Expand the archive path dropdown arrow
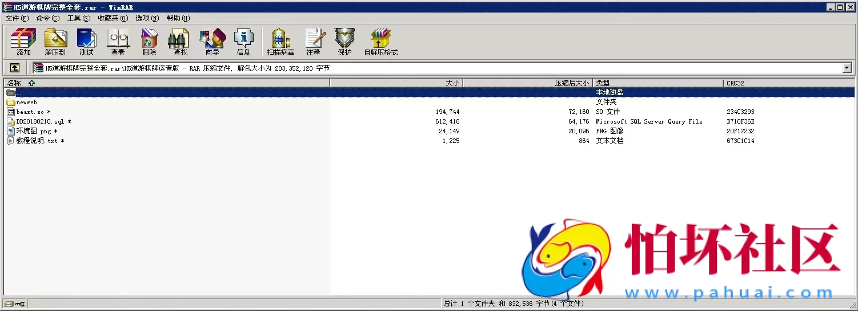 [x=847, y=68]
